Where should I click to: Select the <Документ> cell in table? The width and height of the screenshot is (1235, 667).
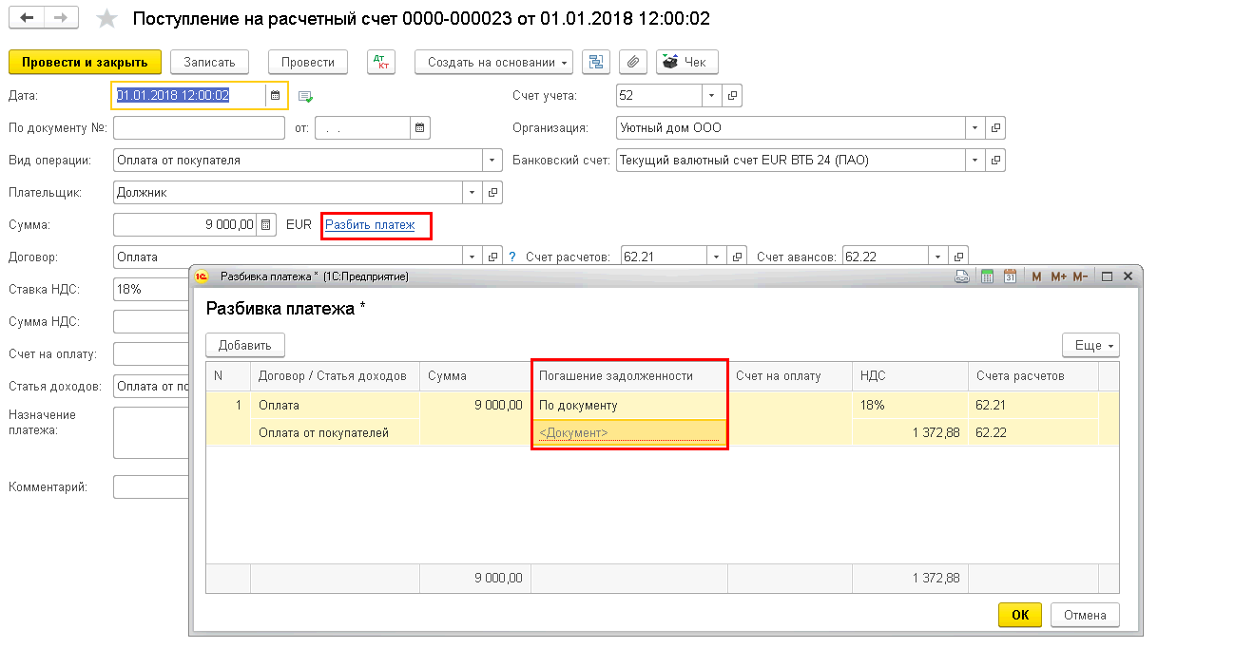(x=628, y=433)
